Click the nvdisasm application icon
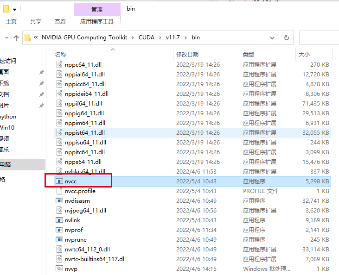339x275 pixels. 59,201
